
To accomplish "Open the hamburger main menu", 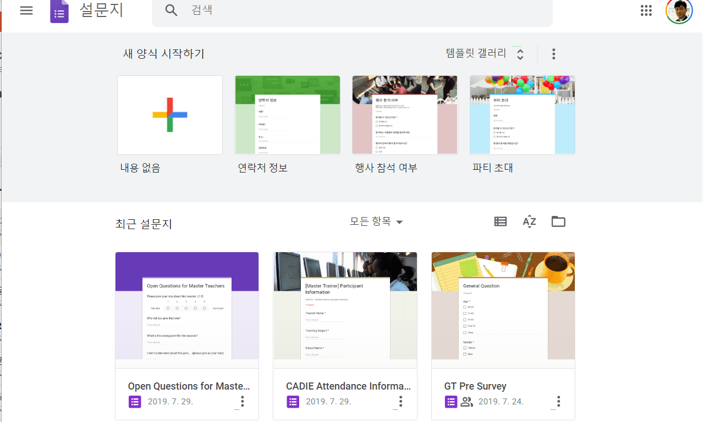I will [x=26, y=10].
